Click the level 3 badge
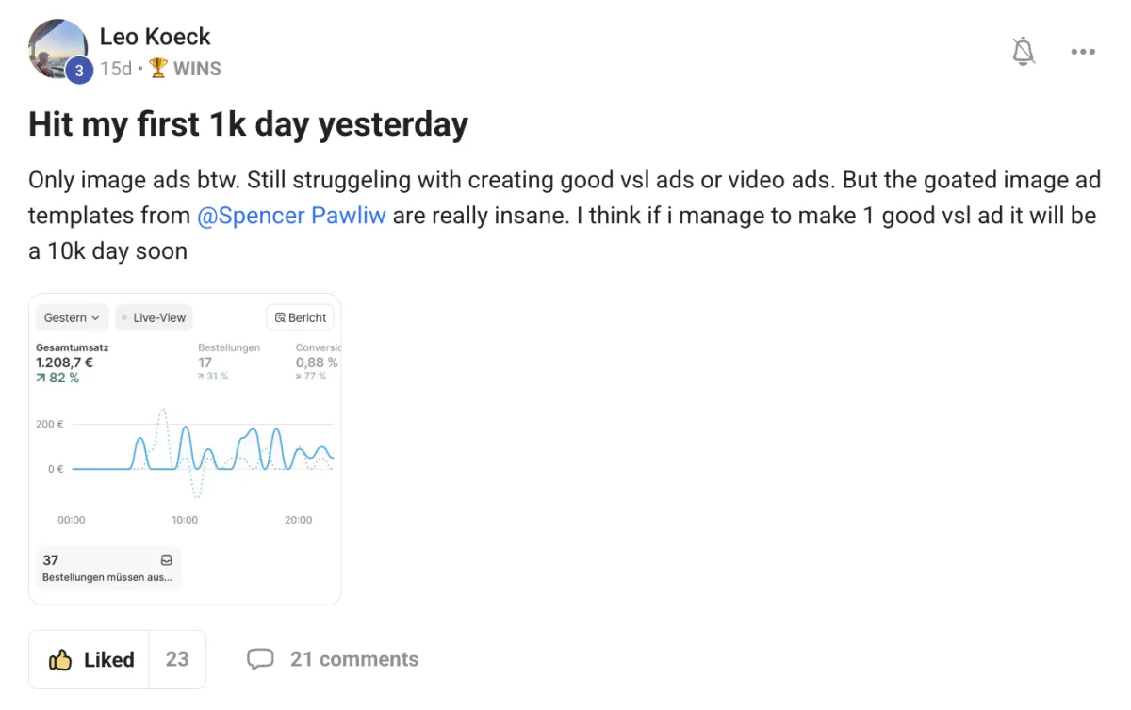This screenshot has height=710, width=1131. (x=79, y=71)
